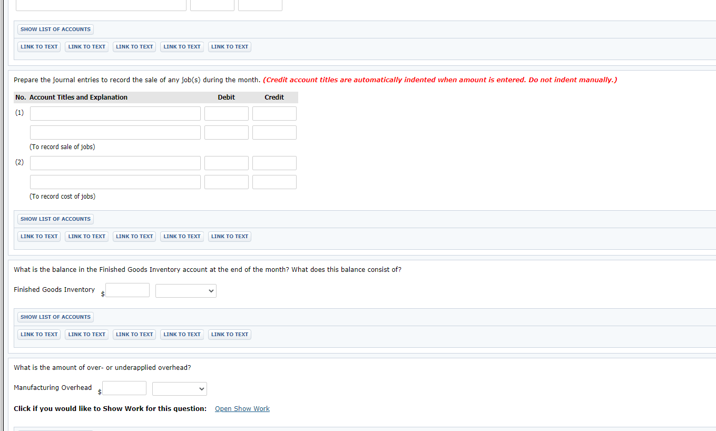This screenshot has width=716, height=431.
Task: Expand the Manufacturing Overhead over/underapplied dropdown
Action: 180,389
